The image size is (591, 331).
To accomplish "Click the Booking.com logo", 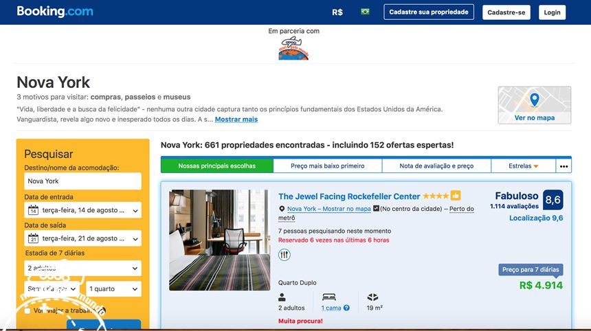I will coord(55,12).
